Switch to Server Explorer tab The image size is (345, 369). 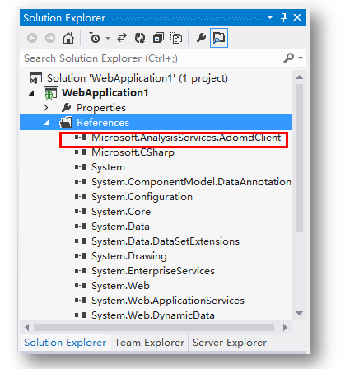coord(230,343)
